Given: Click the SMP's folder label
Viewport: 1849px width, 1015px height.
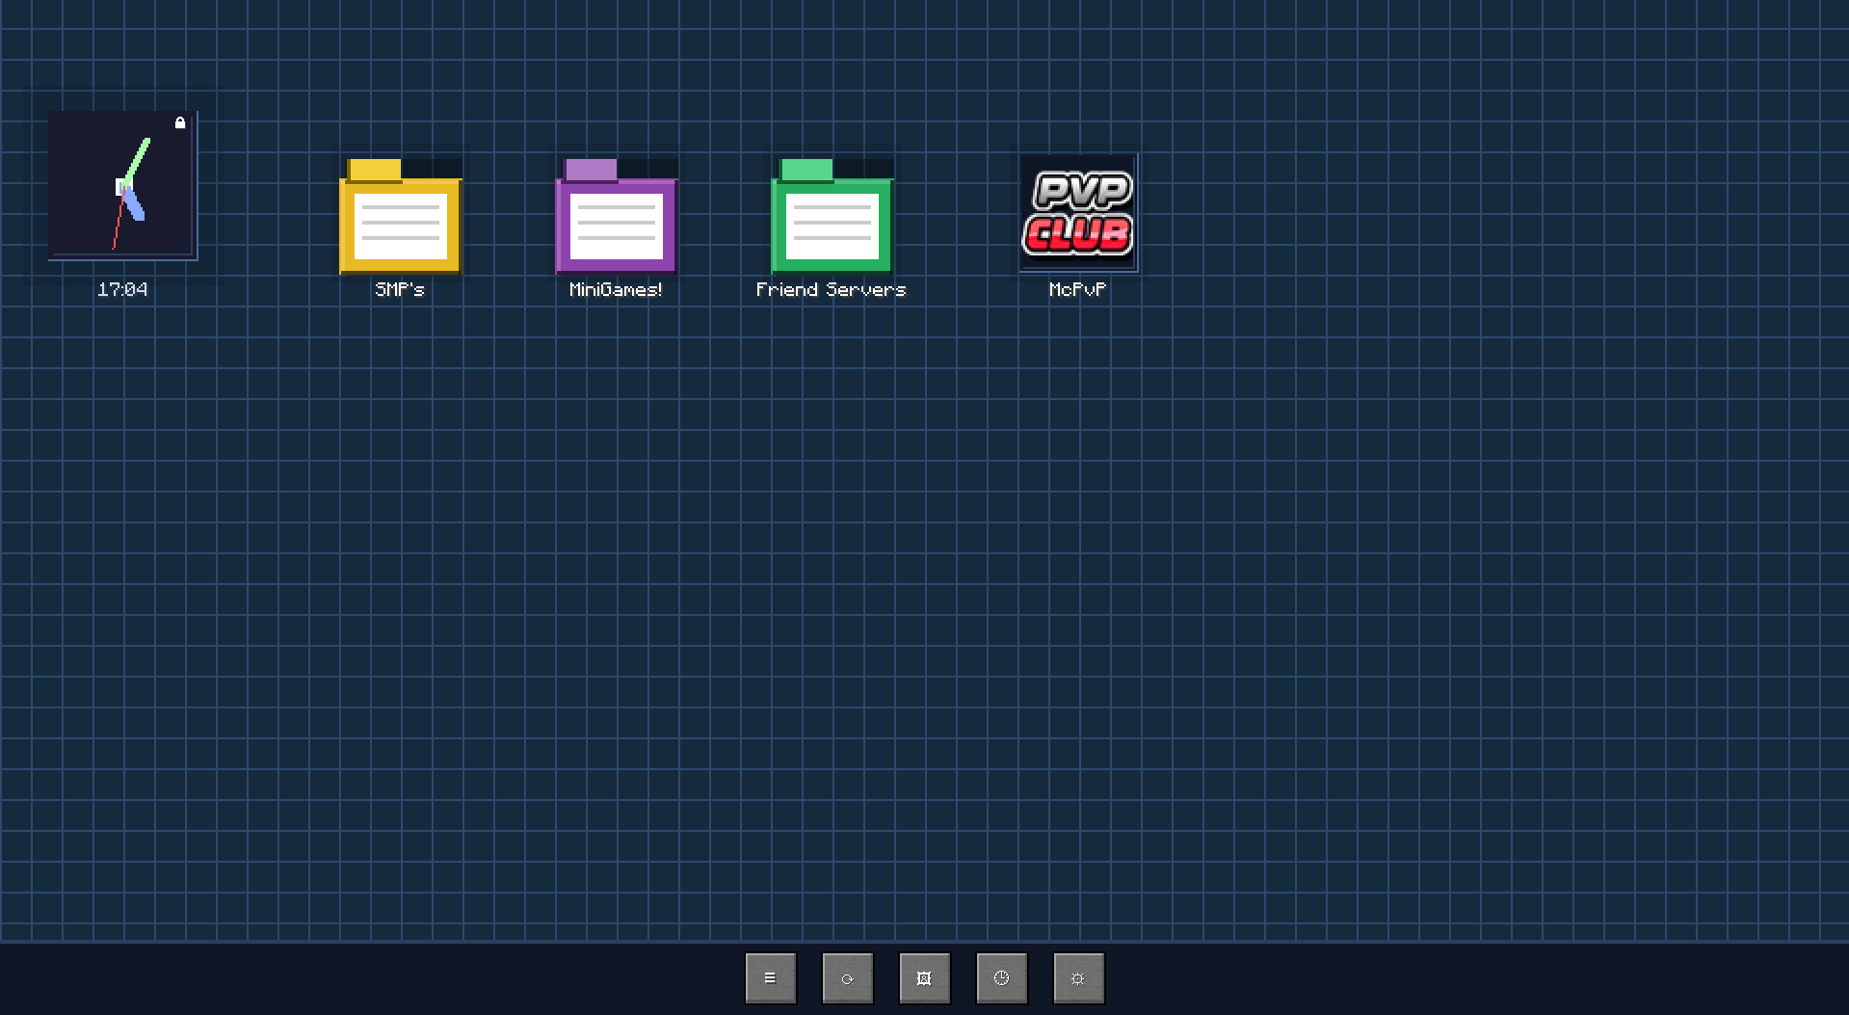Looking at the screenshot, I should pyautogui.click(x=400, y=289).
